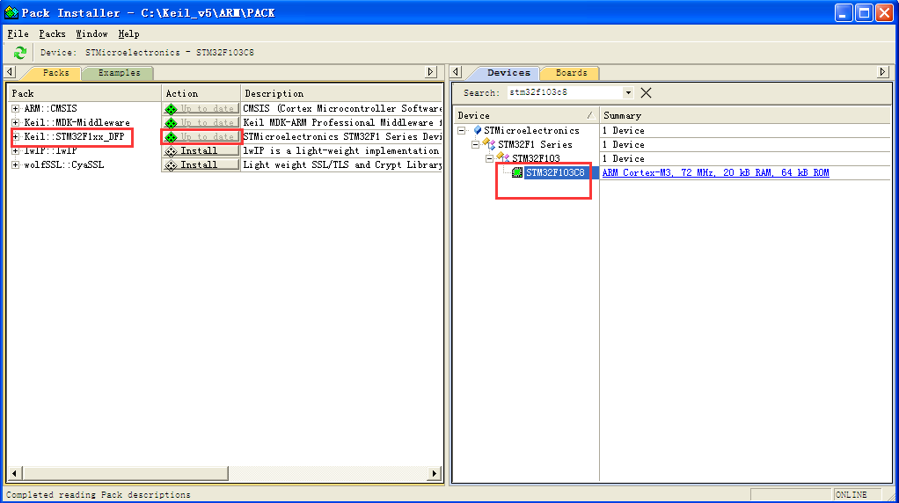Expand the ARM::CMSIS pack

click(x=16, y=108)
